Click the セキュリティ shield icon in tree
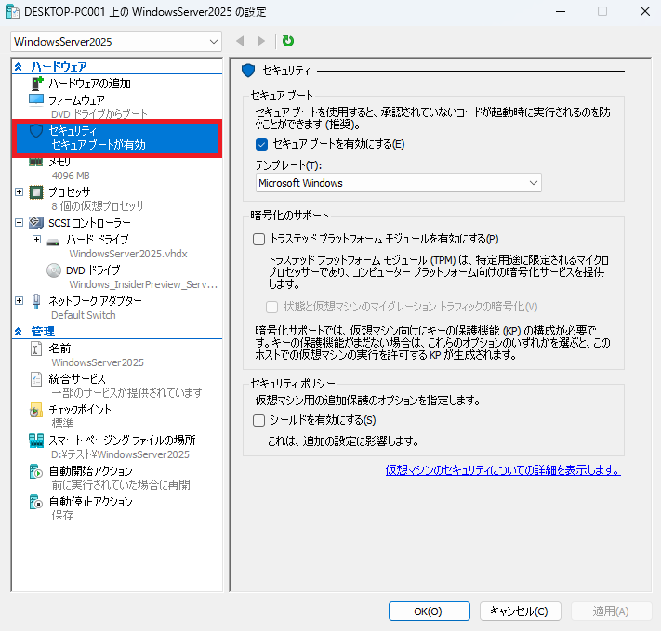Image resolution: width=661 pixels, height=631 pixels. point(36,131)
